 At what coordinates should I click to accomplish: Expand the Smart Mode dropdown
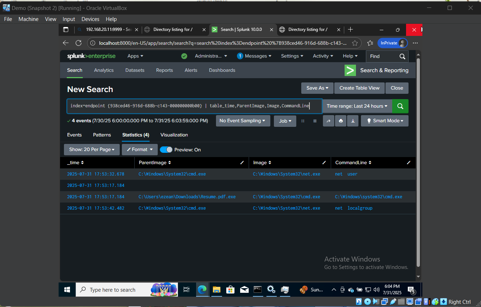[384, 121]
